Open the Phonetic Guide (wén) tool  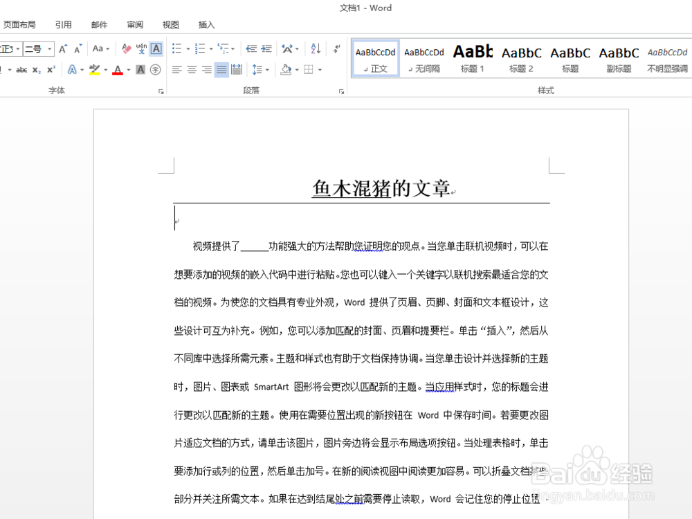[141, 48]
